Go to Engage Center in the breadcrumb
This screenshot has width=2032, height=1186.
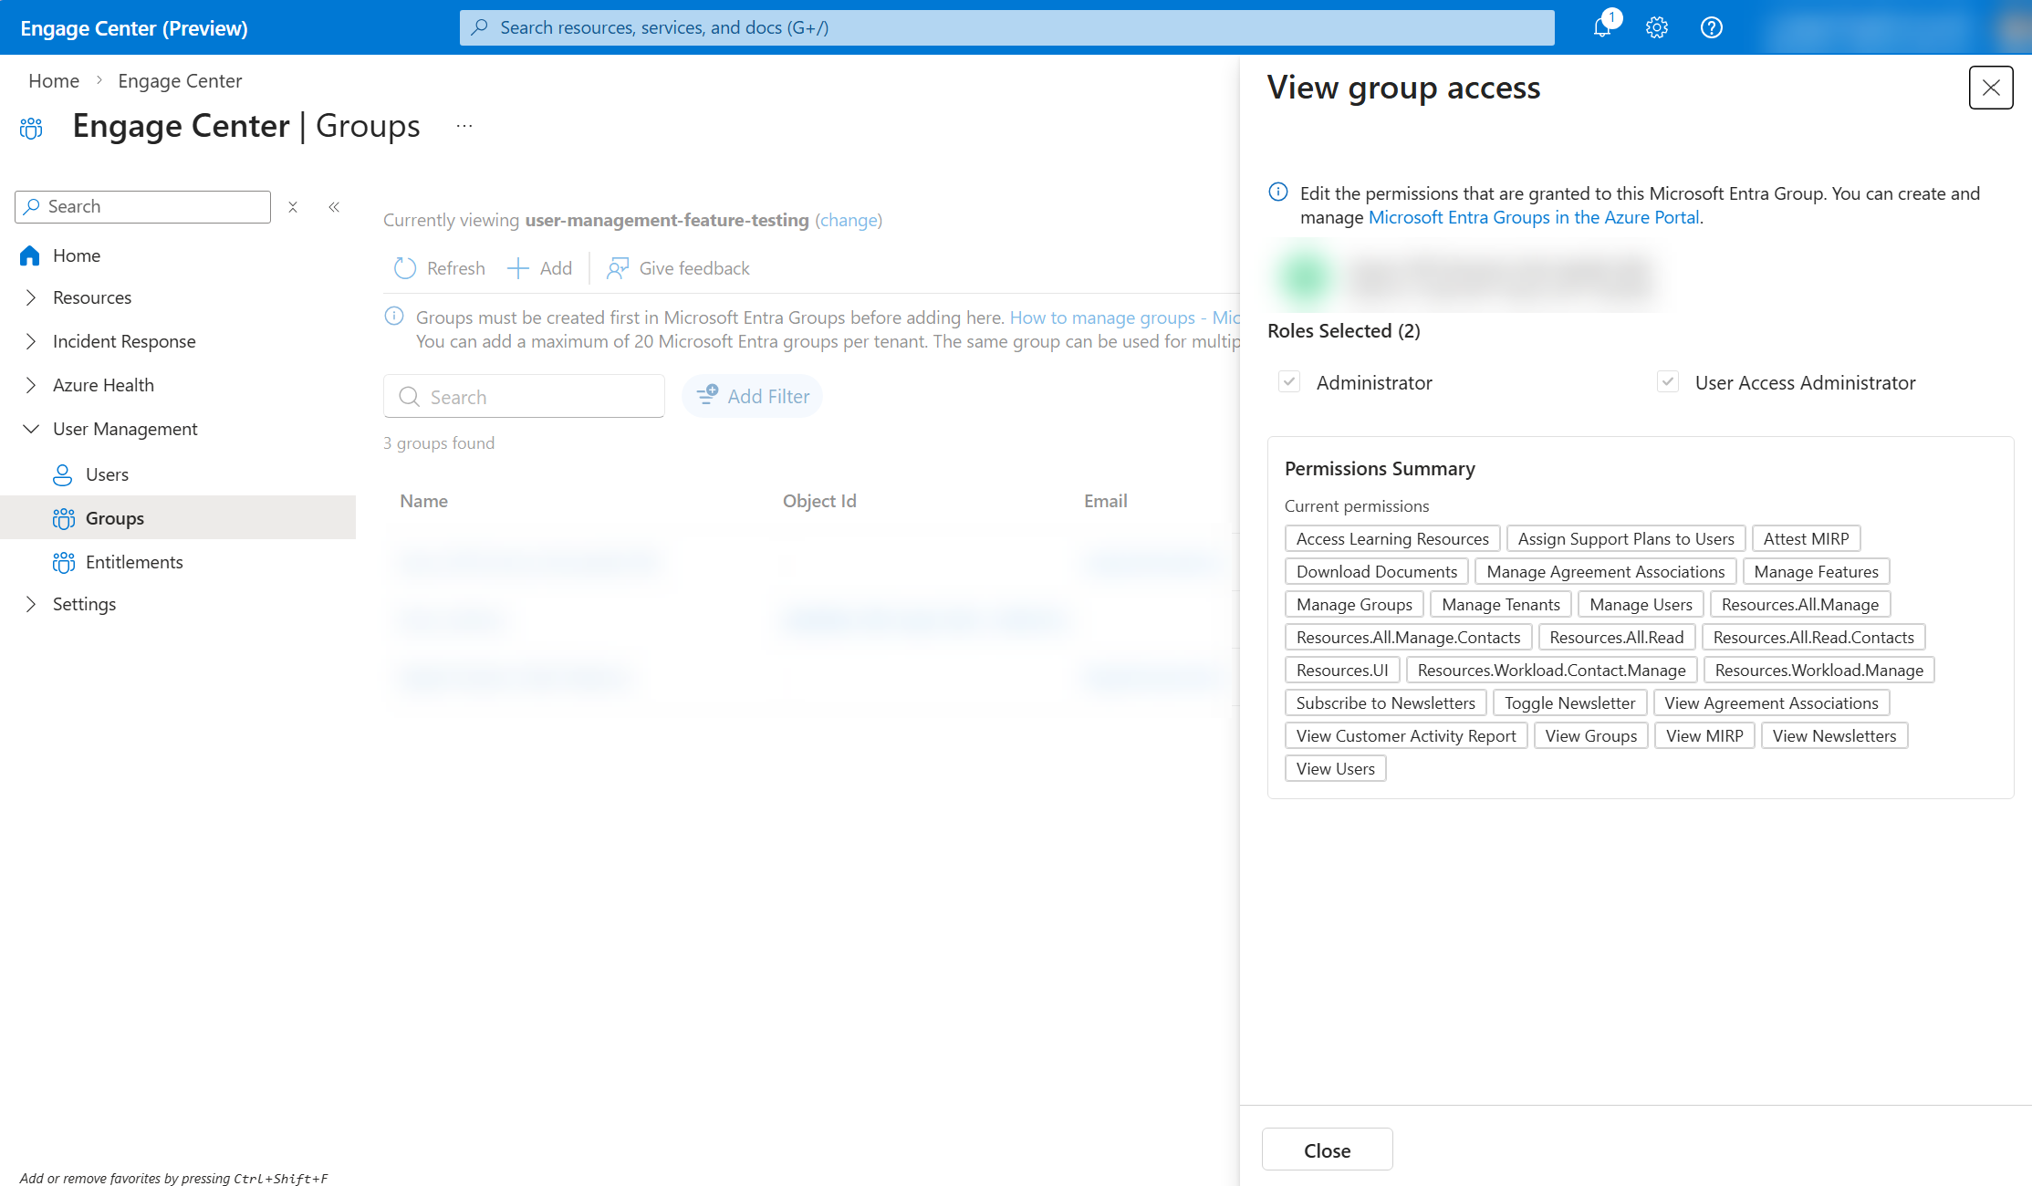click(180, 81)
